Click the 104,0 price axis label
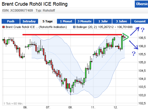Viewport: 148px width, 110px height. (142, 79)
